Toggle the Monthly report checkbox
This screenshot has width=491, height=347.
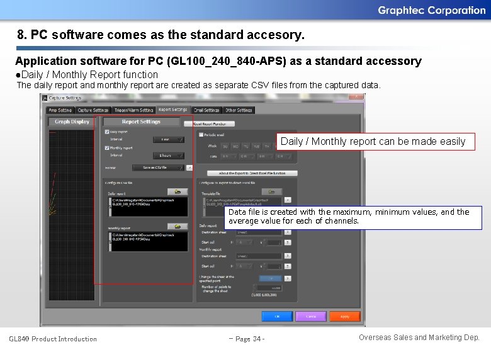click(107, 148)
